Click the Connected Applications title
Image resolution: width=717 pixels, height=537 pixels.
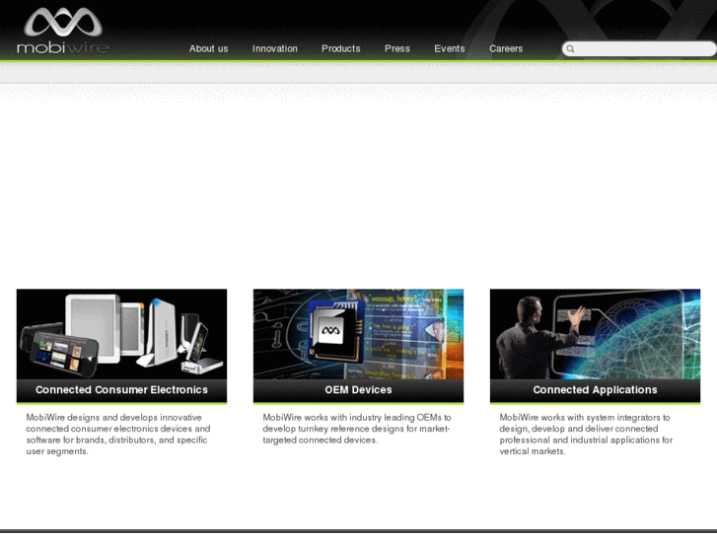tap(595, 390)
